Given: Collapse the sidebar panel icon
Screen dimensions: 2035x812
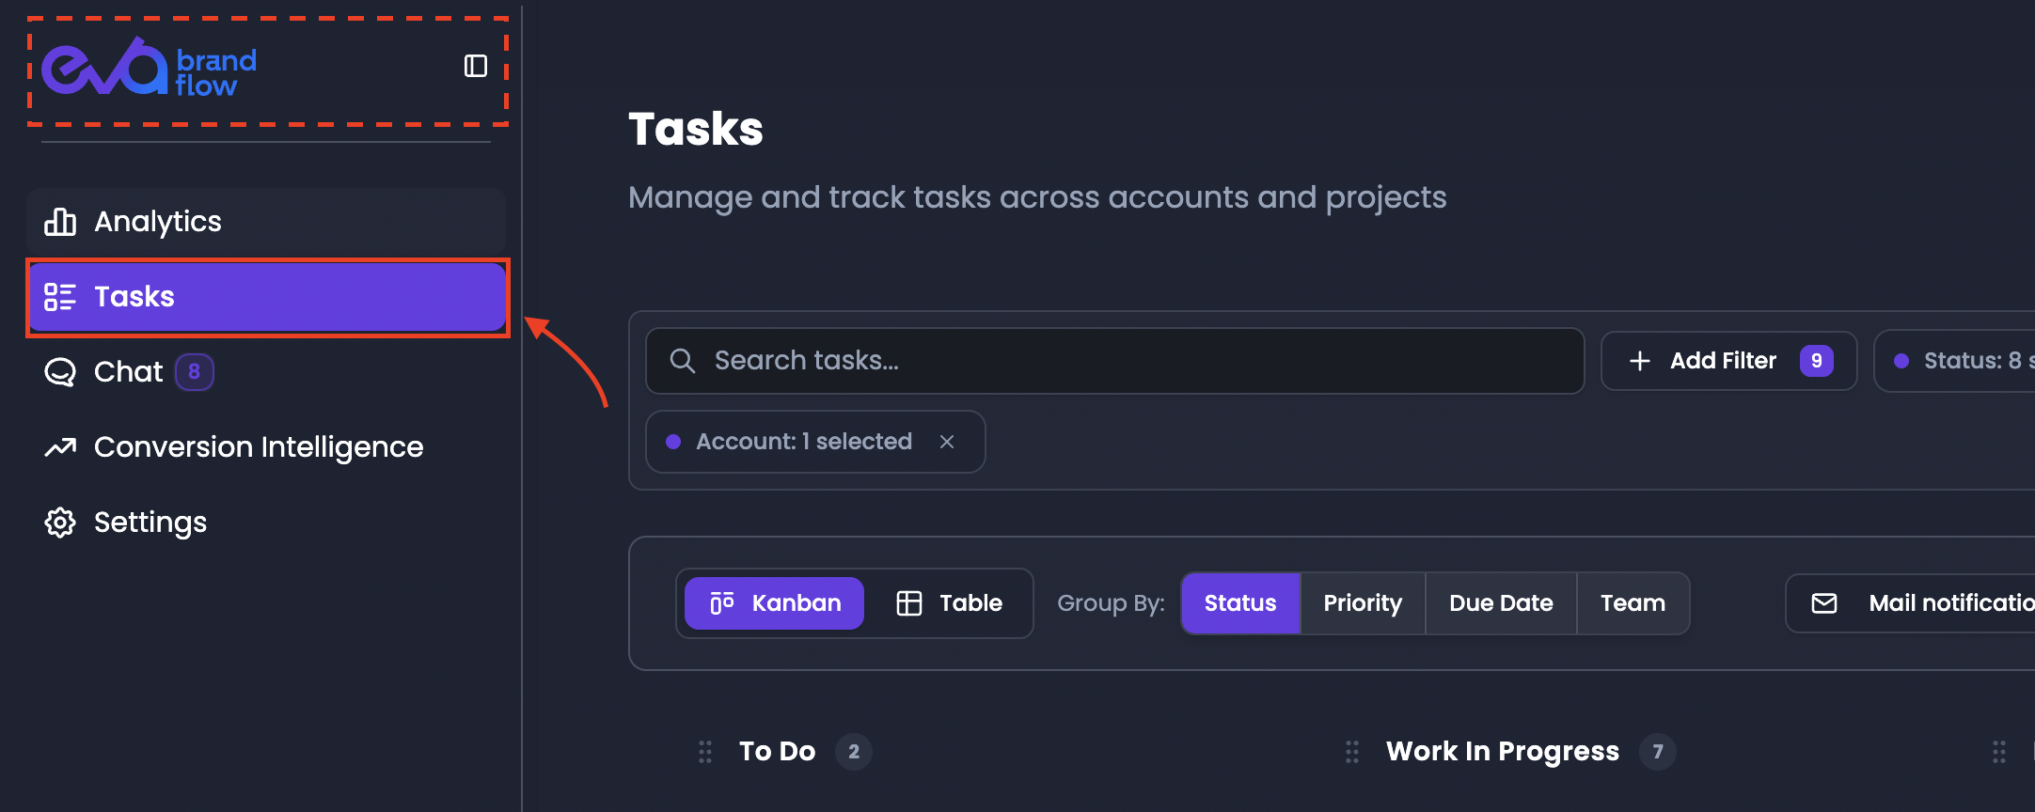Looking at the screenshot, I should coord(476,66).
